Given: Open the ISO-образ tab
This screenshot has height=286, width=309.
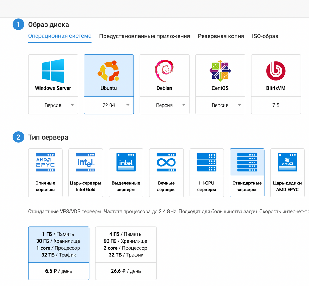Looking at the screenshot, I should [x=265, y=36].
